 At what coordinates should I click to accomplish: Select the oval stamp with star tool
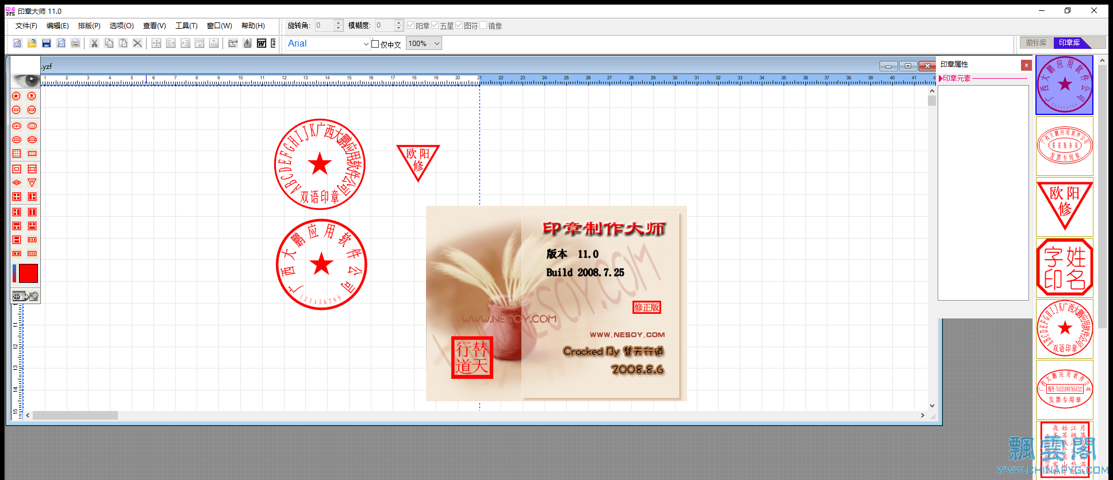pos(17,126)
